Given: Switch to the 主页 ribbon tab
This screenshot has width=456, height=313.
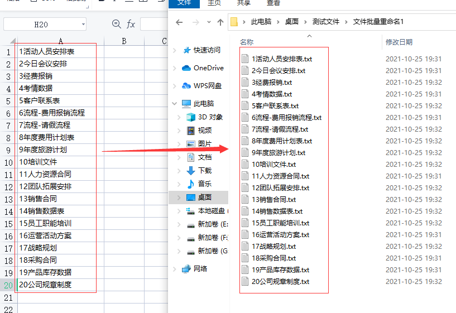Looking at the screenshot, I should (214, 3).
